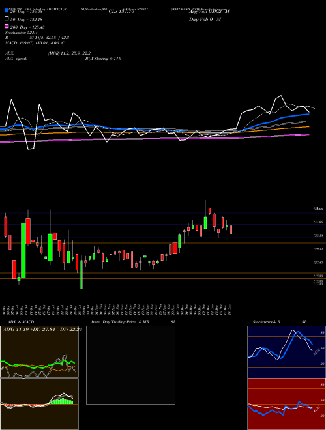
Task: Click the magenta 200 Day legend swatch
Action: [x=7, y=27]
